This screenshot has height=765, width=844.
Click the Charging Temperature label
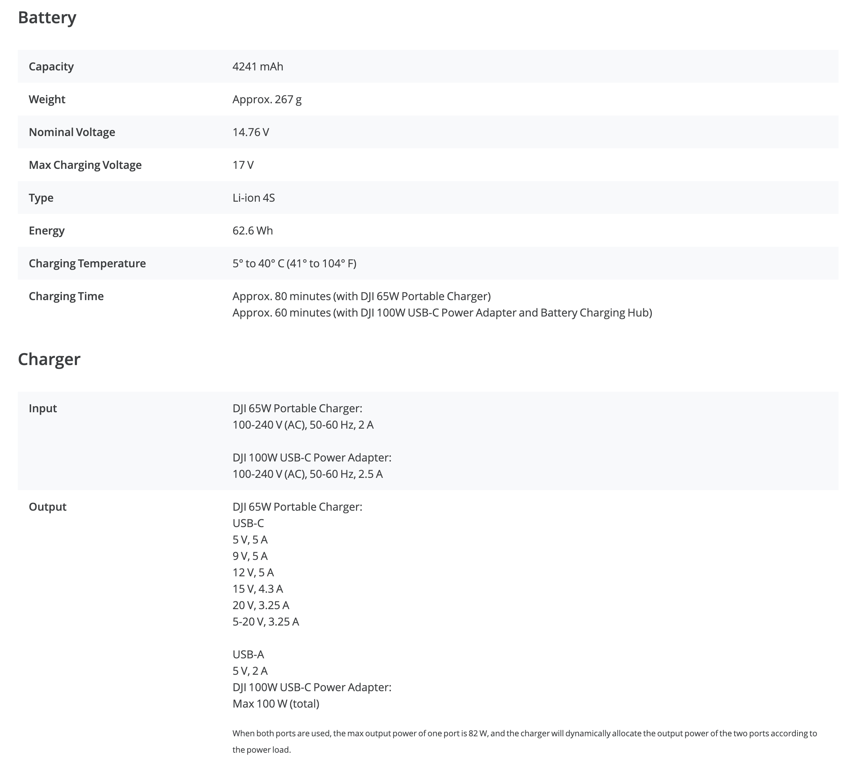tap(87, 263)
